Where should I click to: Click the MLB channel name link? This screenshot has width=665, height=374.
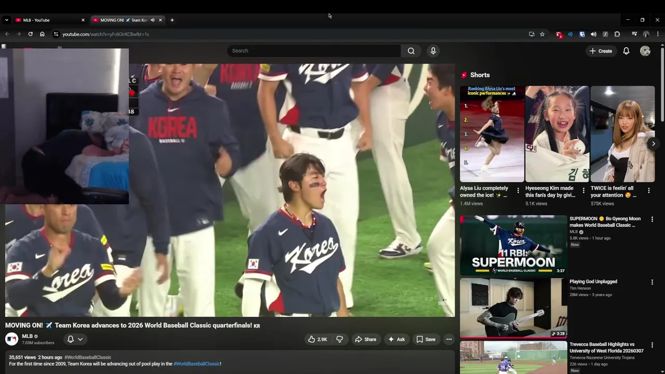click(x=27, y=337)
